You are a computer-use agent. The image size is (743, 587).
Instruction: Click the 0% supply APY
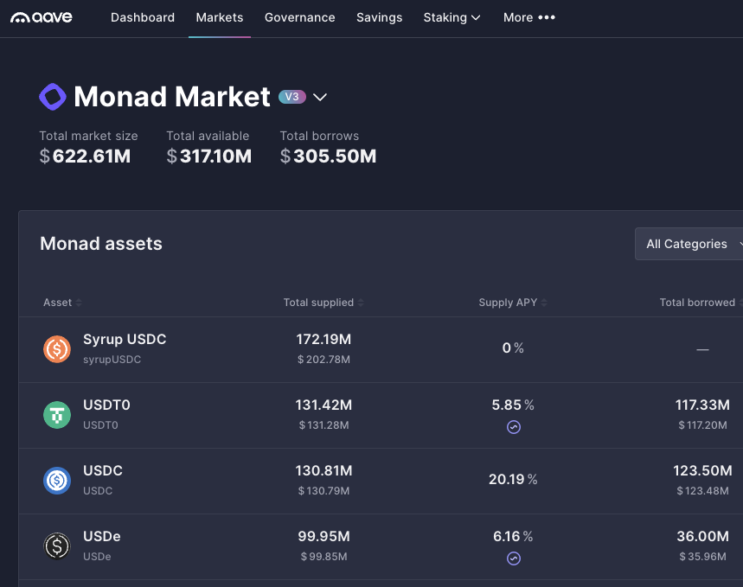click(513, 348)
